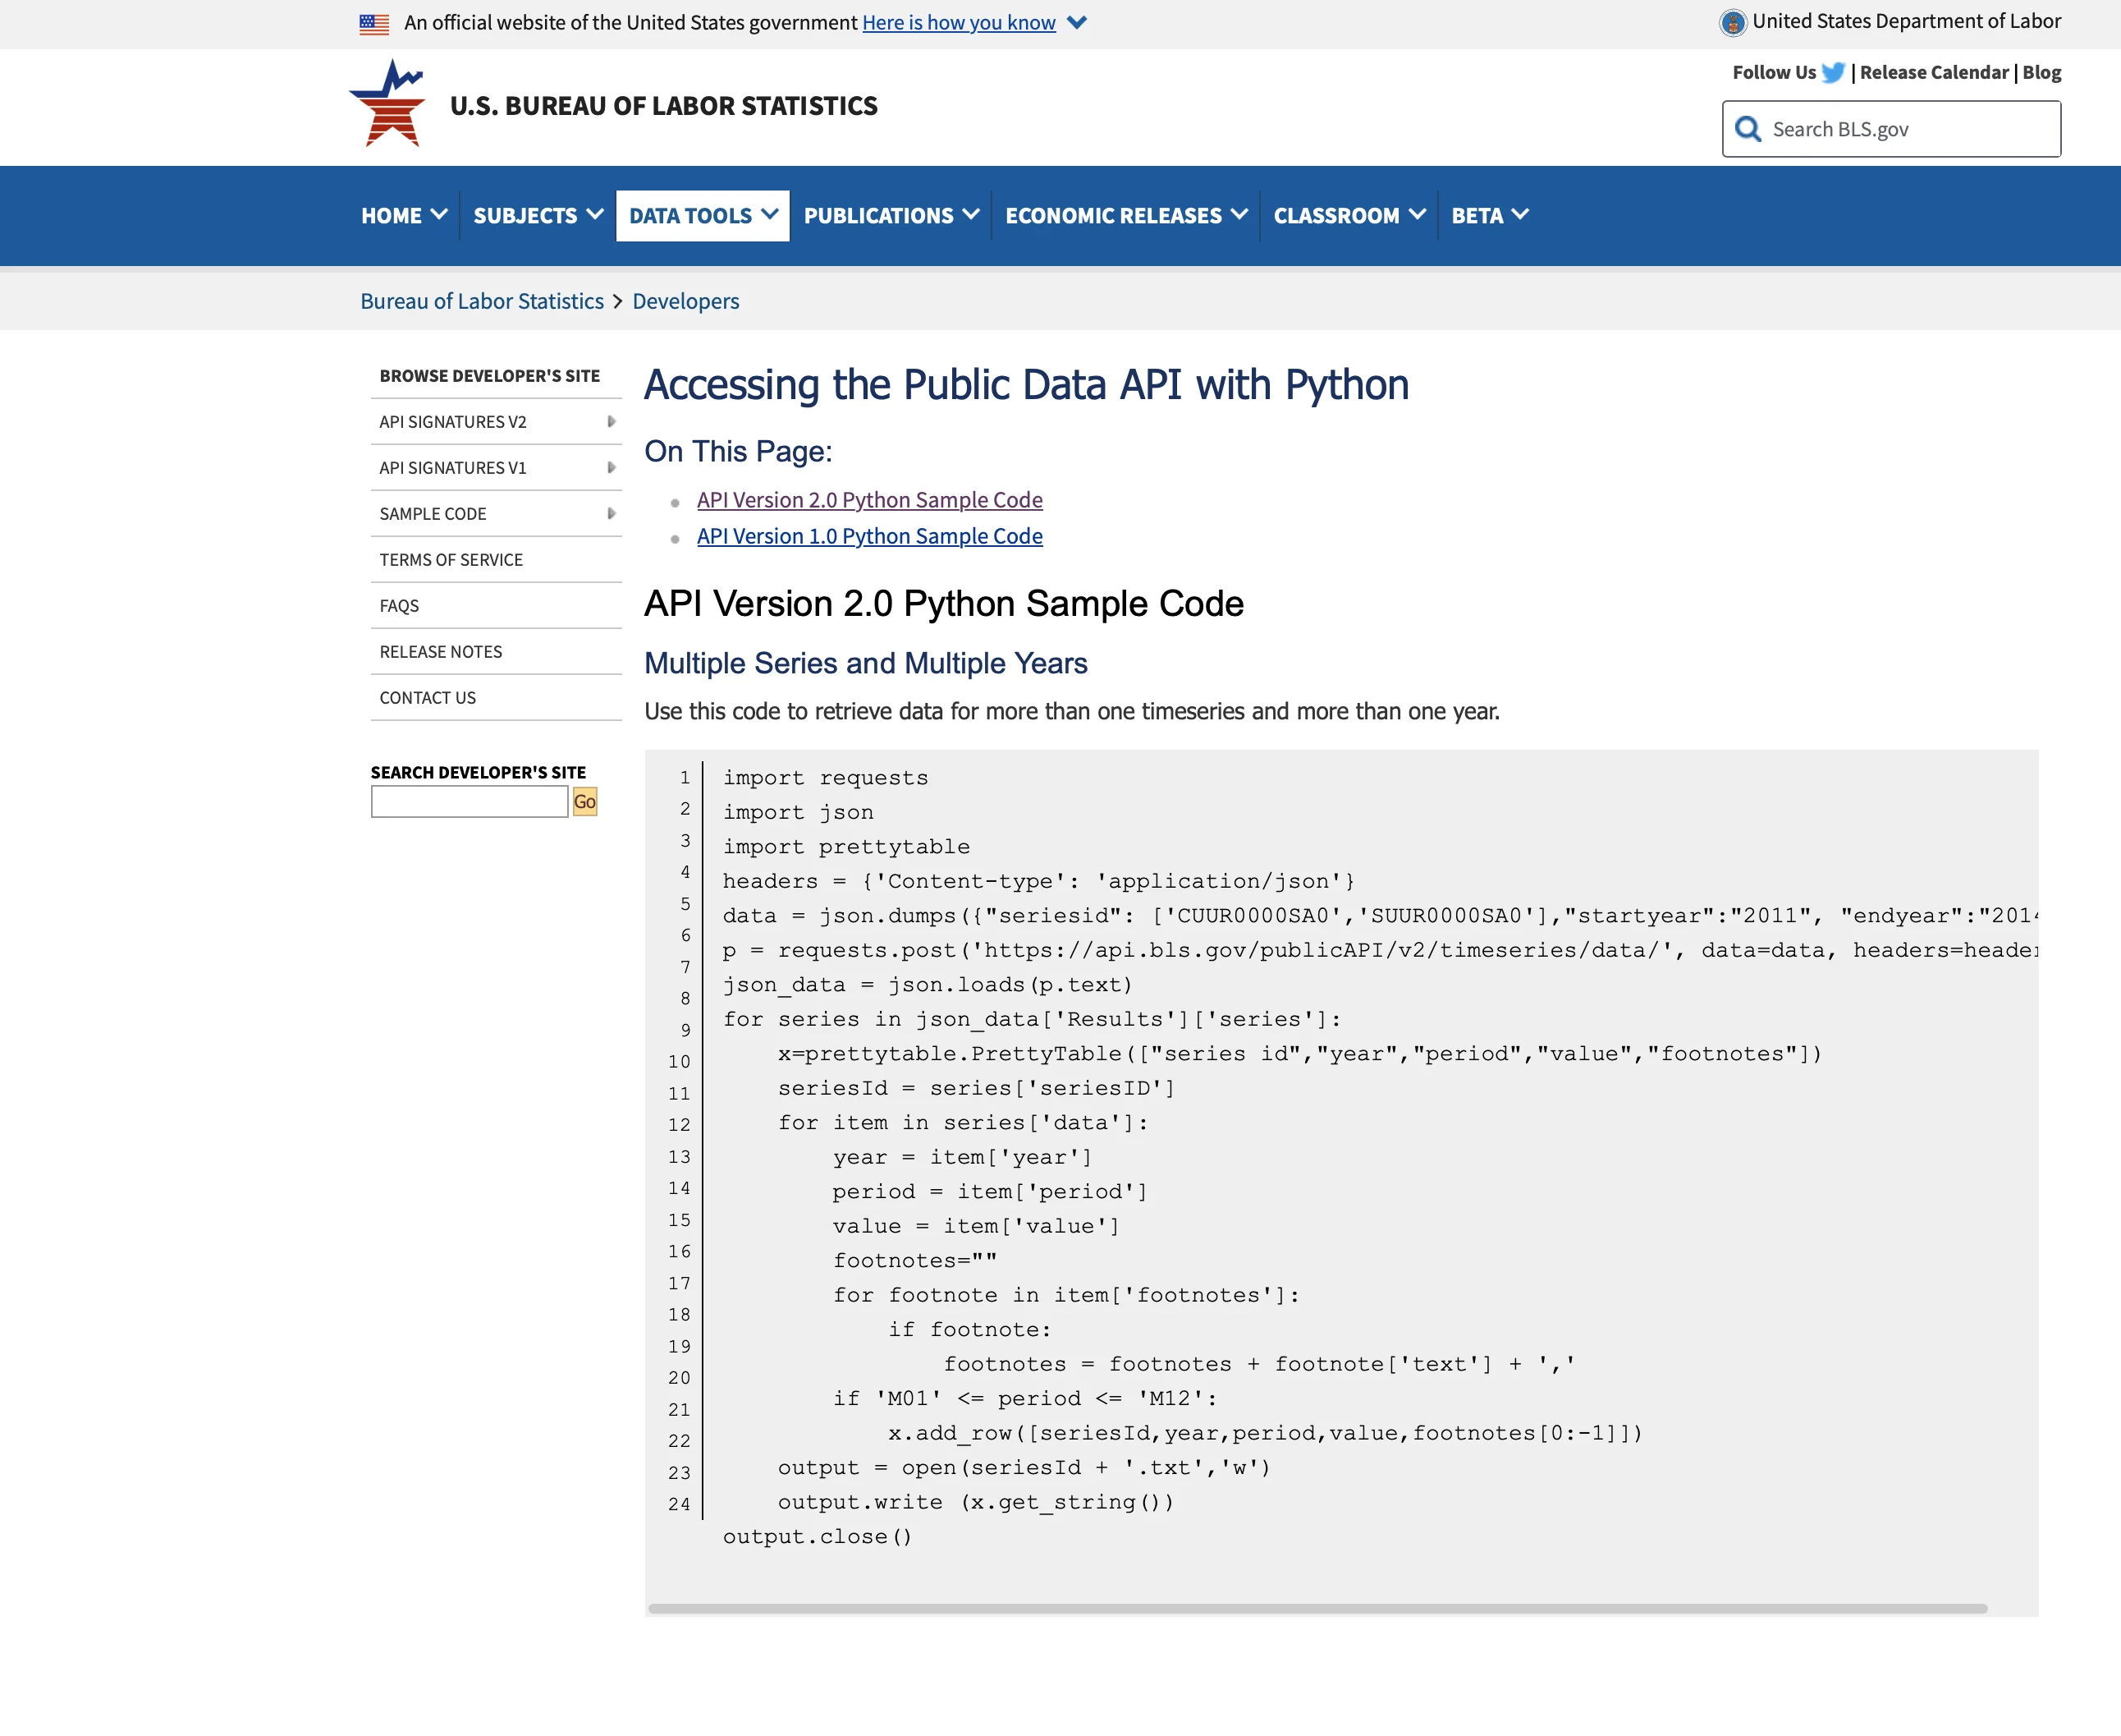Click the Department of Labor seal
This screenshot has height=1736, width=2121.
point(1732,22)
